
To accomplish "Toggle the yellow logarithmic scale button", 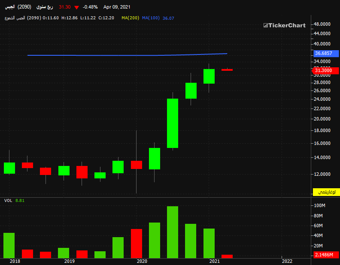I will [x=327, y=192].
